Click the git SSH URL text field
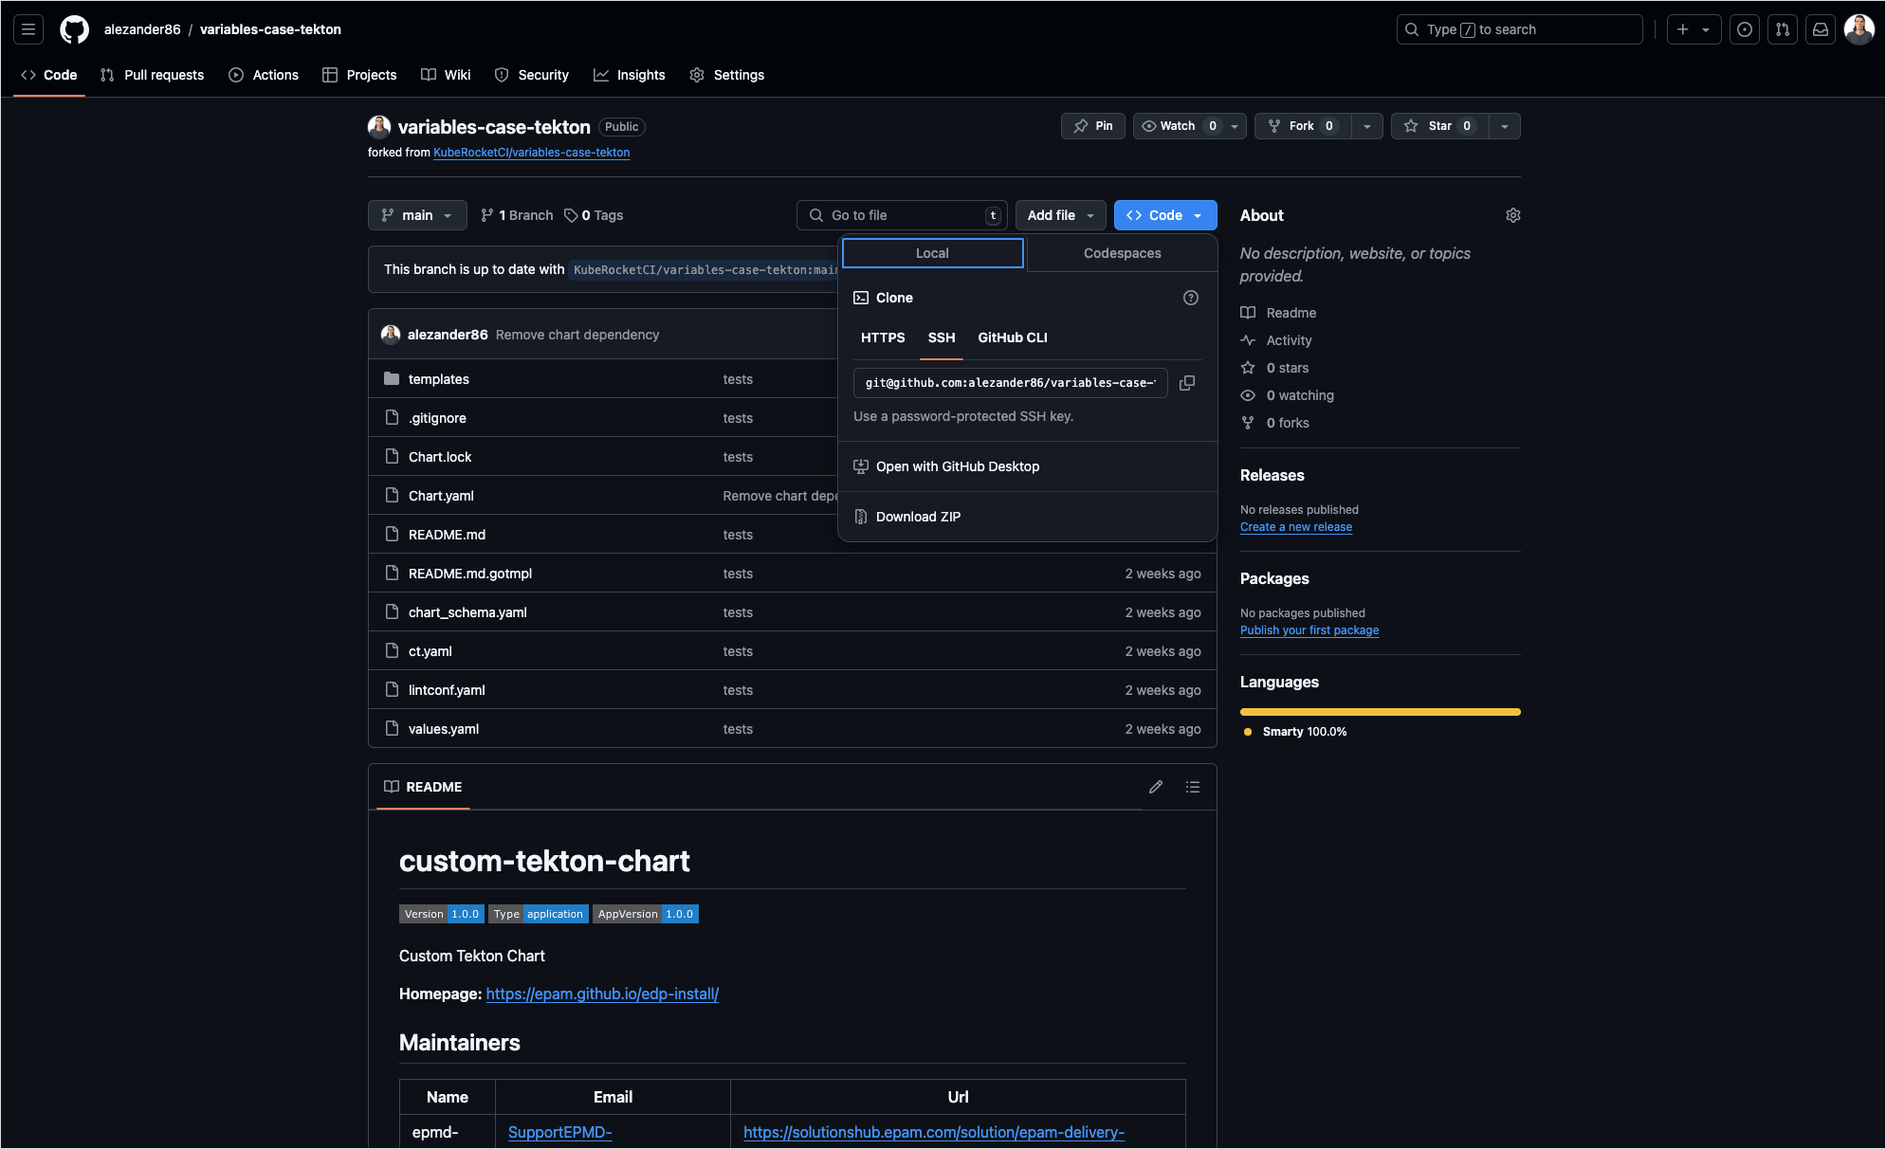1886x1149 pixels. click(x=1011, y=383)
